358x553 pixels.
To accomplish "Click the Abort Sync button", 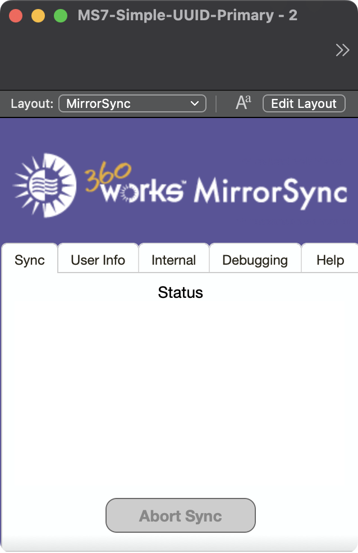I will click(180, 515).
